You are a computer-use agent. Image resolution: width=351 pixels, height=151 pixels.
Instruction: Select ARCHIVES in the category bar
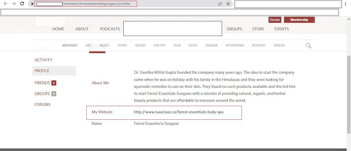point(70,45)
